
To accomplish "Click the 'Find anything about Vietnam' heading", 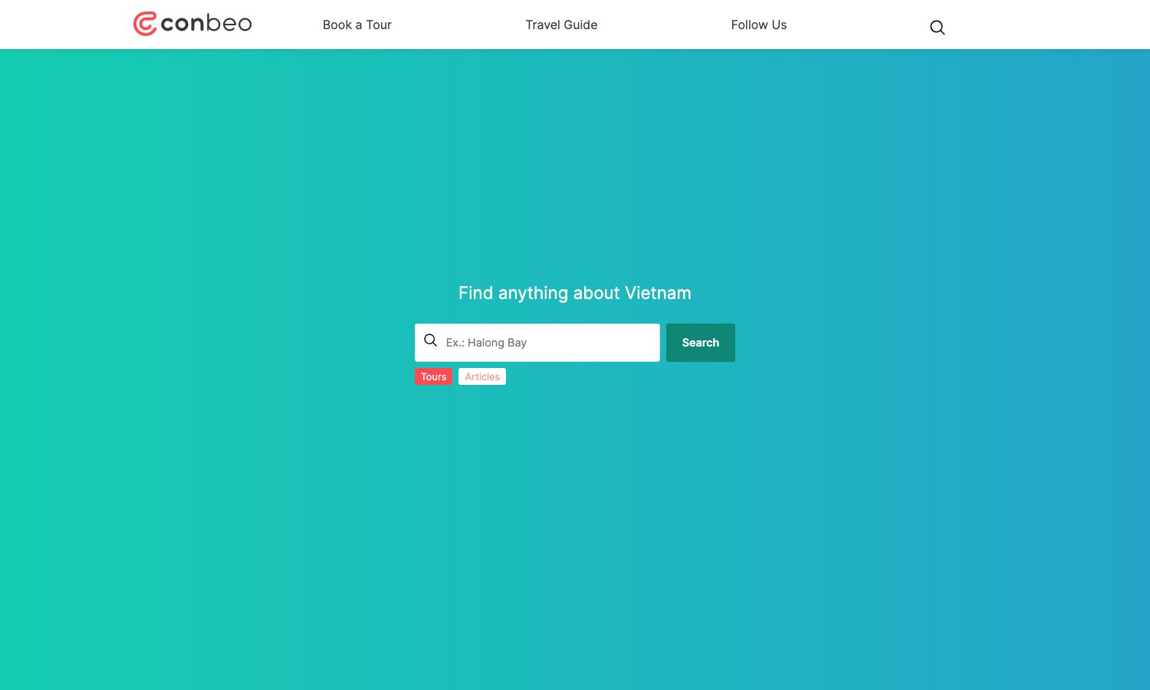I will tap(574, 293).
